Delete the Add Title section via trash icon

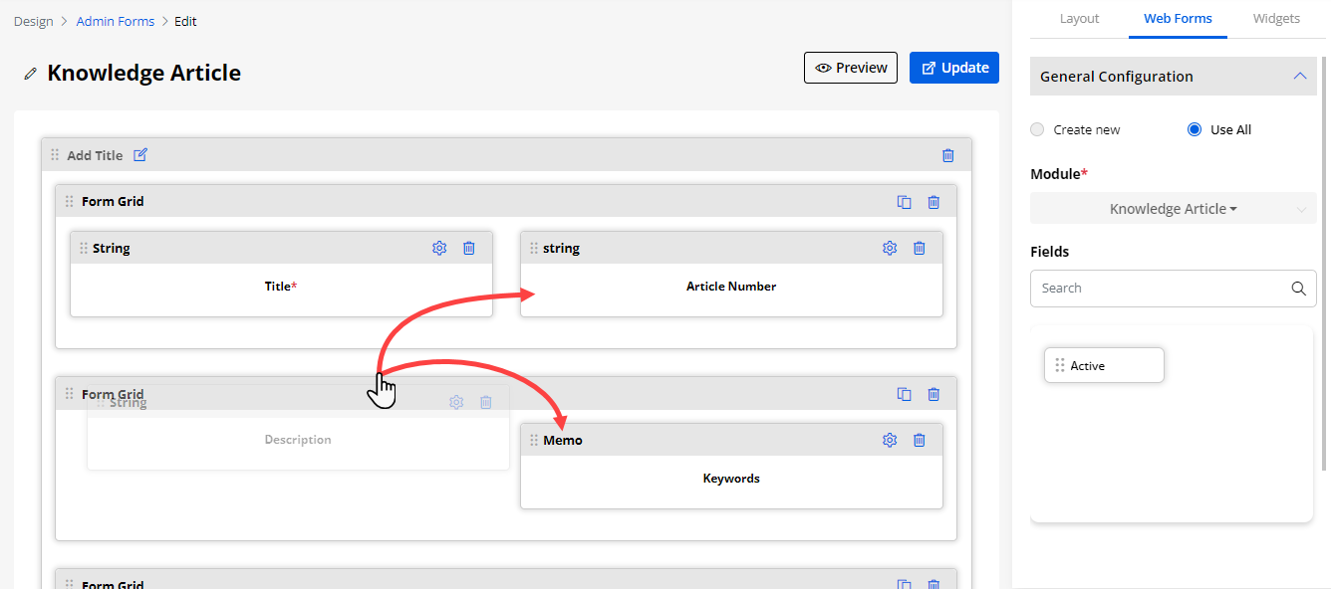point(947,155)
